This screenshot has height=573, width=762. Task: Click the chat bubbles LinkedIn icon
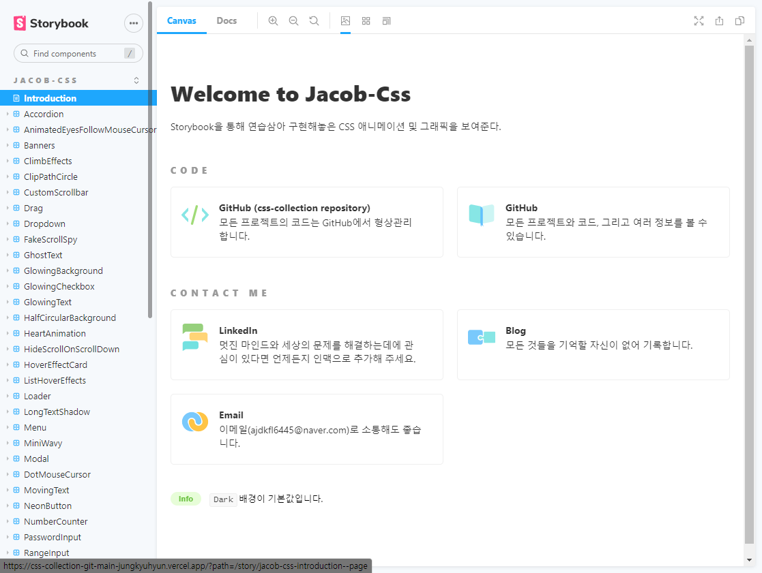click(x=195, y=337)
